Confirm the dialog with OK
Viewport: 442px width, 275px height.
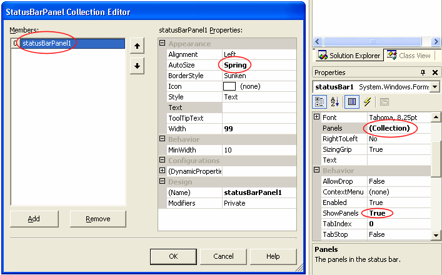(x=173, y=256)
